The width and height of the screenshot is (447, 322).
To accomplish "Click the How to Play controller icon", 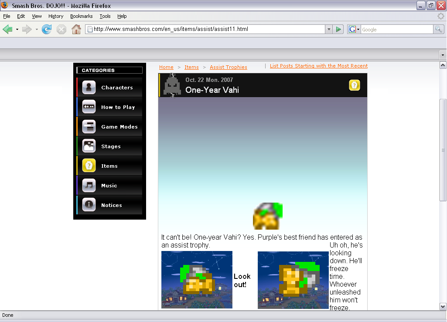I will pos(89,107).
